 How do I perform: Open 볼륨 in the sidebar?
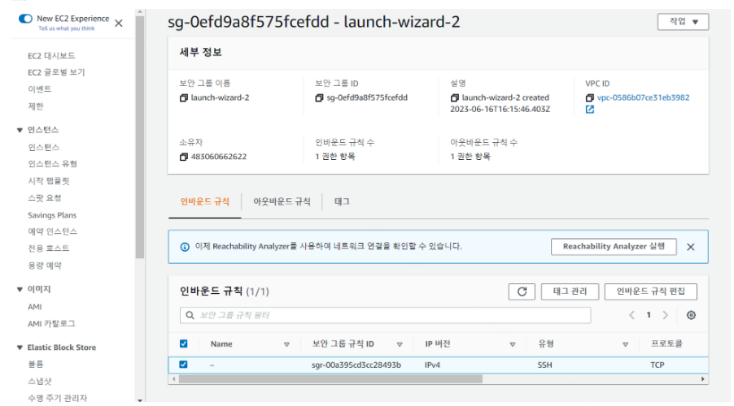coord(36,365)
